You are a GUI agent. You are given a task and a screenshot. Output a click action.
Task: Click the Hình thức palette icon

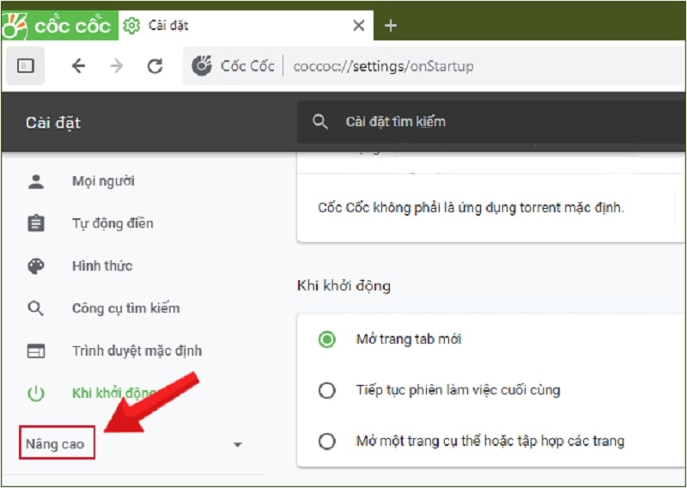(x=36, y=266)
